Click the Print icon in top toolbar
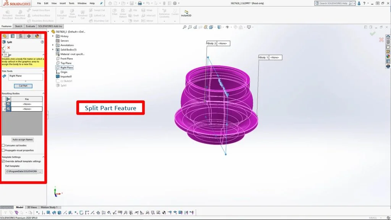The height and width of the screenshot is (220, 391). [x=140, y=3]
